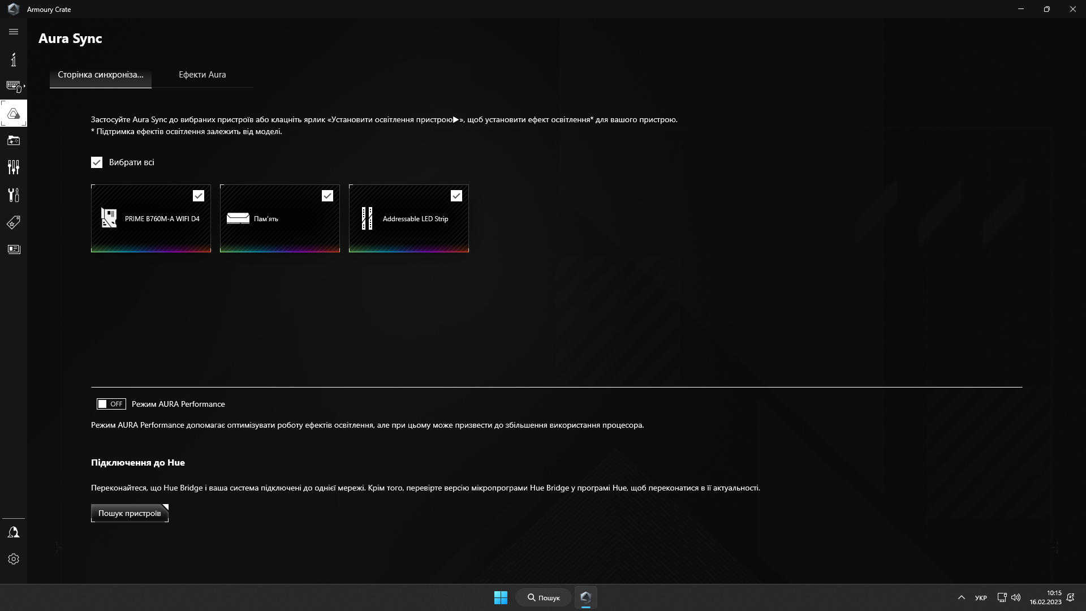Open the Deals tag icon

[14, 222]
